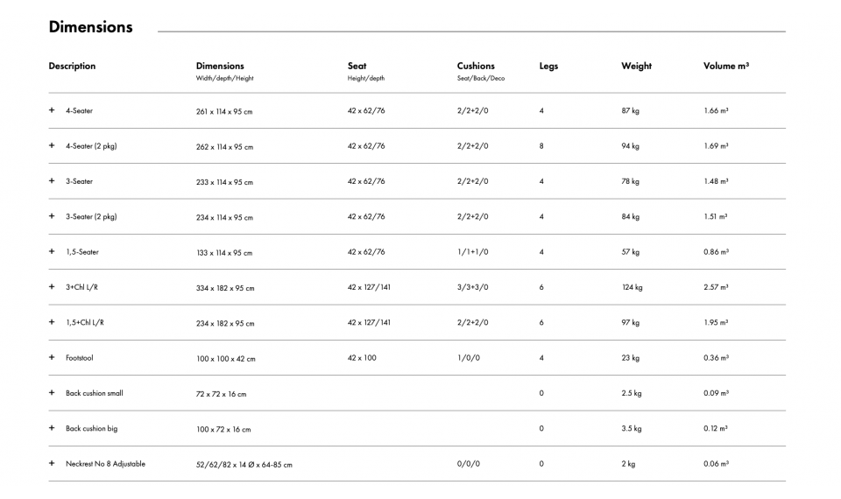
Task: Expand the Back cushion big row
Action: (x=52, y=428)
